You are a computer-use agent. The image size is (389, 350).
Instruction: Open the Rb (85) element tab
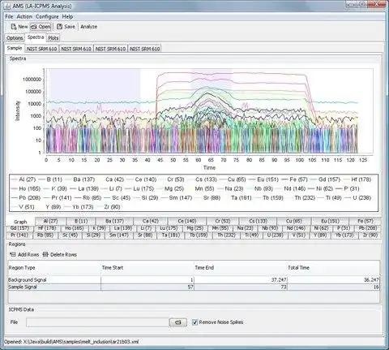click(x=45, y=235)
